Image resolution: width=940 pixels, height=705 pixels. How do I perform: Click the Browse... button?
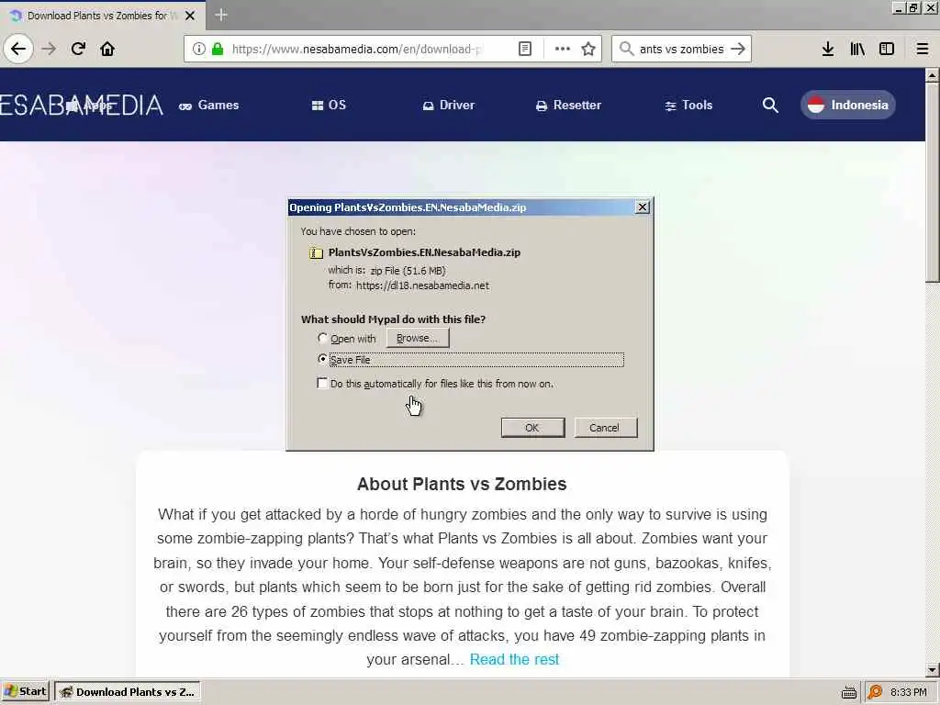(x=418, y=338)
